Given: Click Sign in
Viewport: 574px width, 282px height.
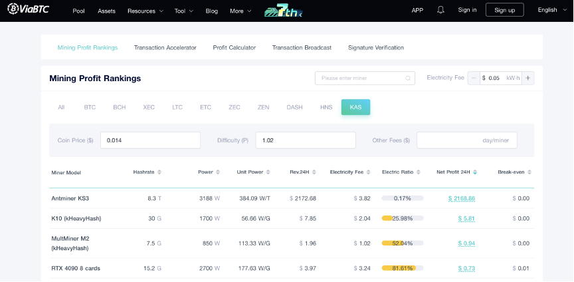Looking at the screenshot, I should 467,10.
